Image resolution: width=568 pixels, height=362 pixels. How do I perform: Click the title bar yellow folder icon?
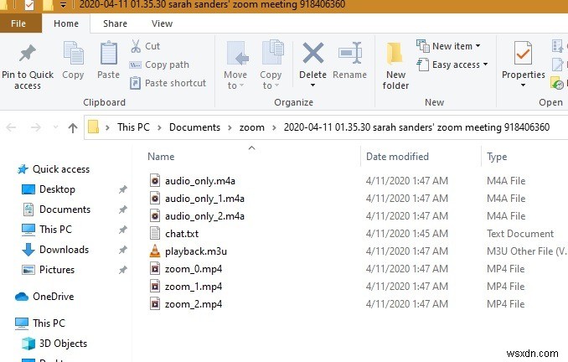click(x=47, y=5)
